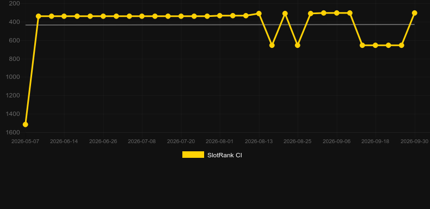
Task: Select the 2026-09-06 x-axis date label
Action: tap(337, 142)
